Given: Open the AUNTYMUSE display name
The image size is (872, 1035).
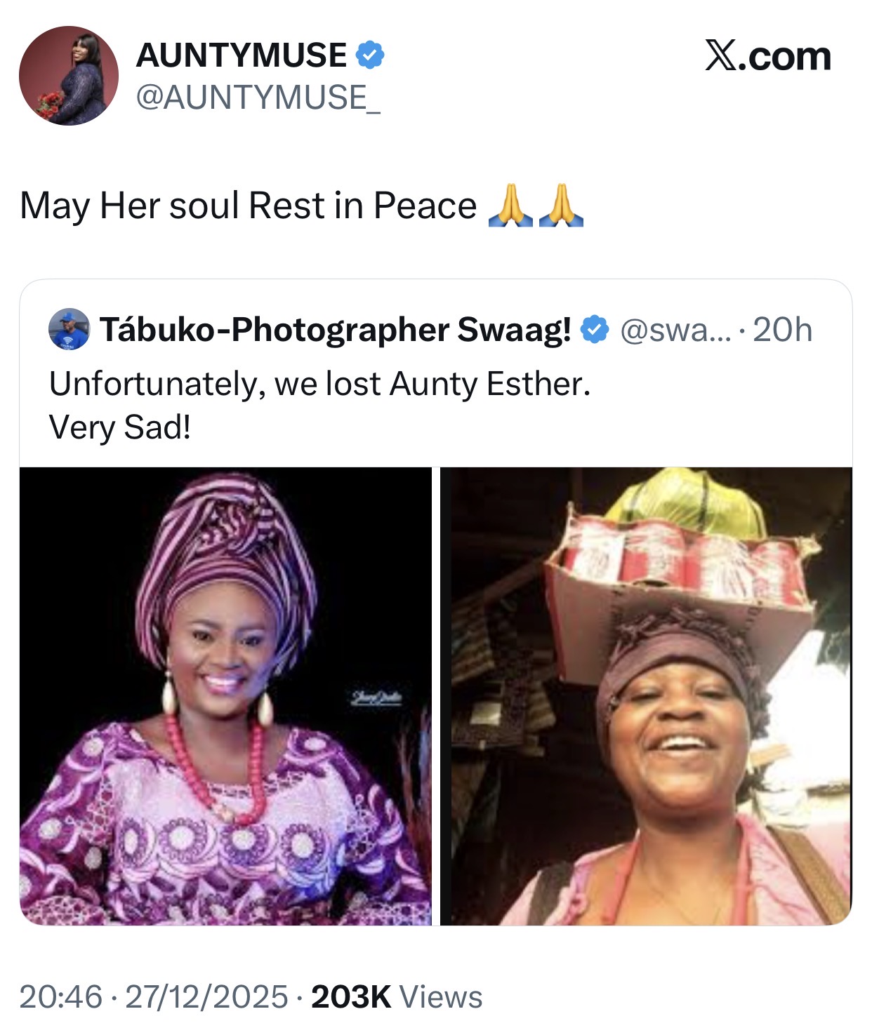Looking at the screenshot, I should click(x=242, y=55).
